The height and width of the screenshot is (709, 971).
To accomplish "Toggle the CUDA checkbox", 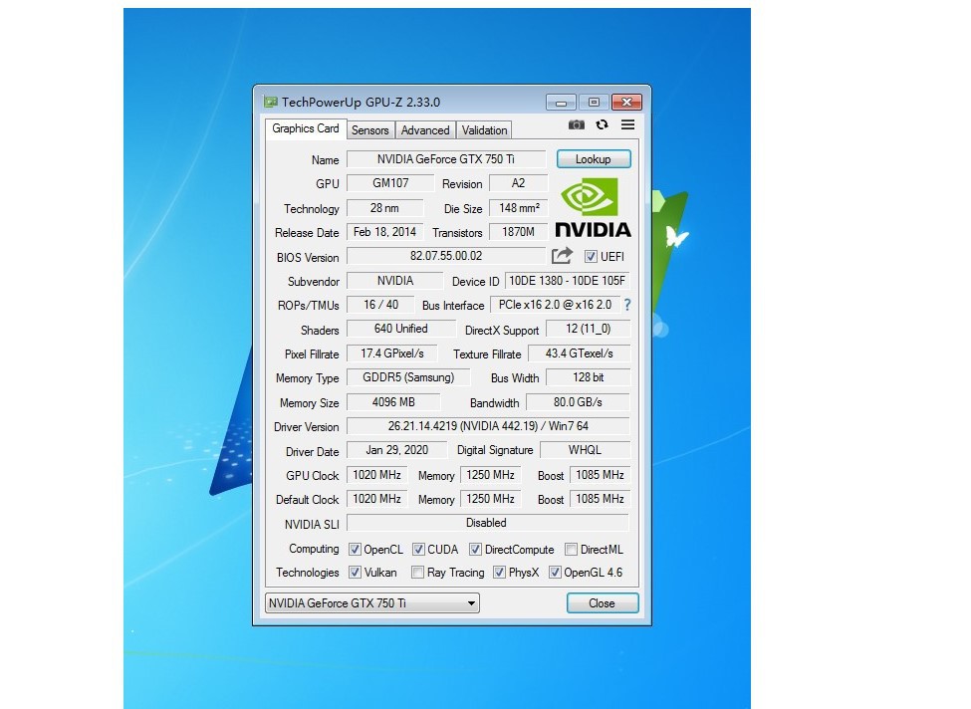I will click(418, 550).
